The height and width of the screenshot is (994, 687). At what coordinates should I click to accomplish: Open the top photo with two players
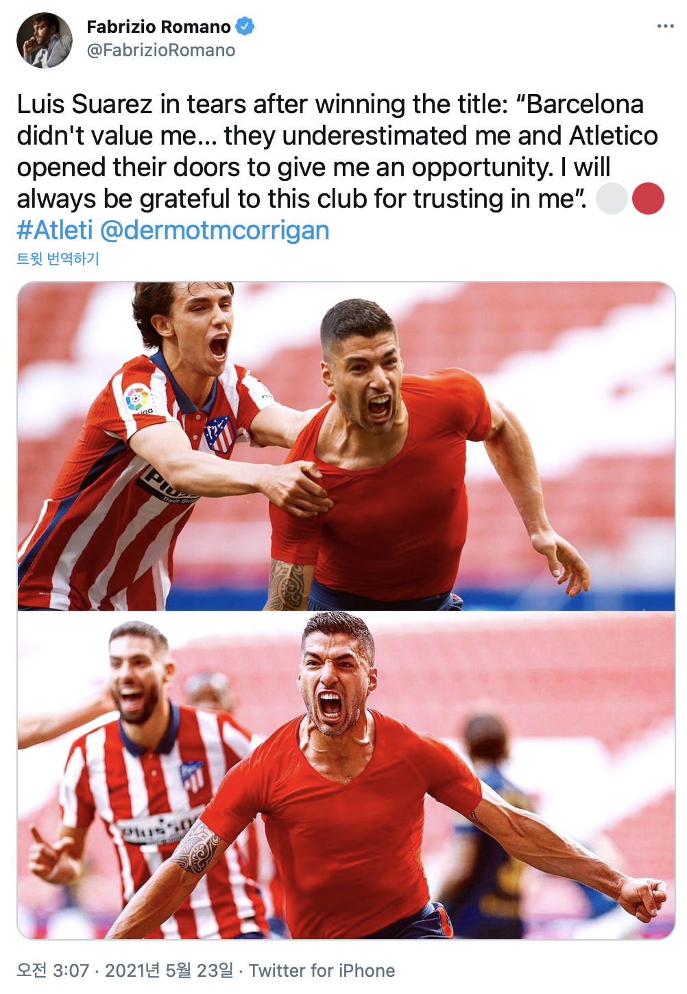click(346, 446)
